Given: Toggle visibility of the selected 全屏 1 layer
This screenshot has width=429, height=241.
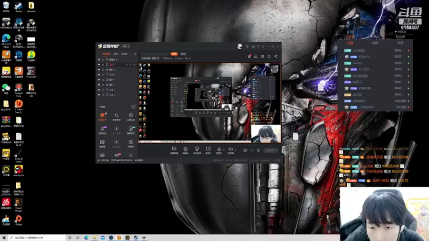Looking at the screenshot, I should pyautogui.click(x=99, y=65).
